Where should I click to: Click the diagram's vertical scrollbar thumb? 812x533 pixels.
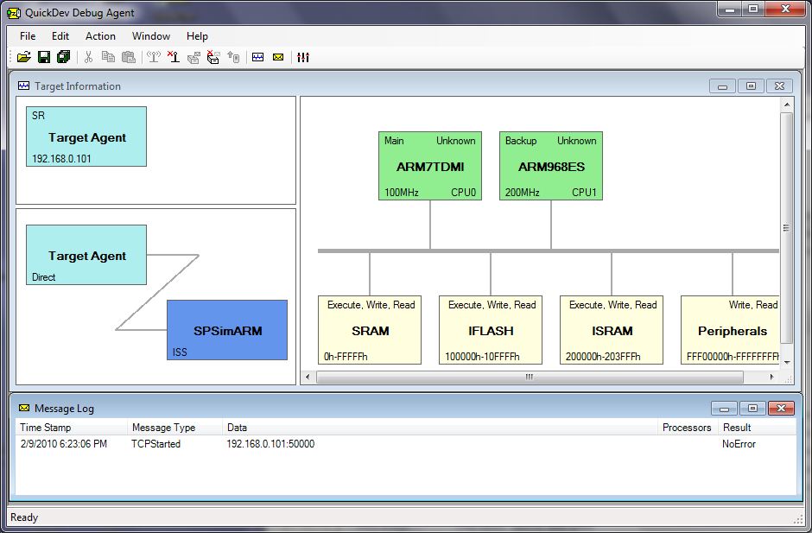pos(787,228)
